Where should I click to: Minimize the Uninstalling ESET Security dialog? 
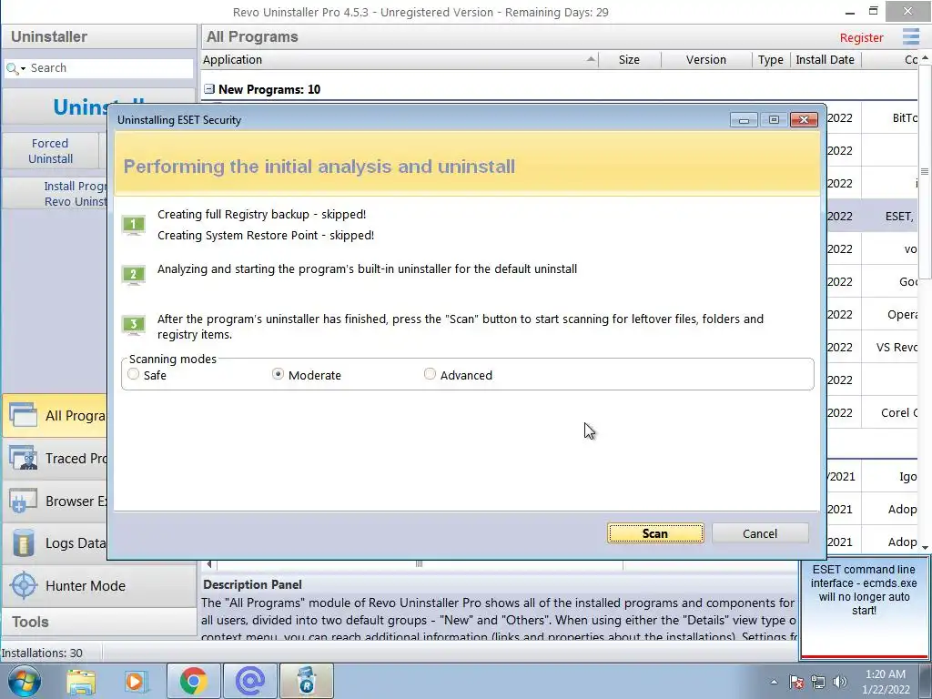pos(744,120)
